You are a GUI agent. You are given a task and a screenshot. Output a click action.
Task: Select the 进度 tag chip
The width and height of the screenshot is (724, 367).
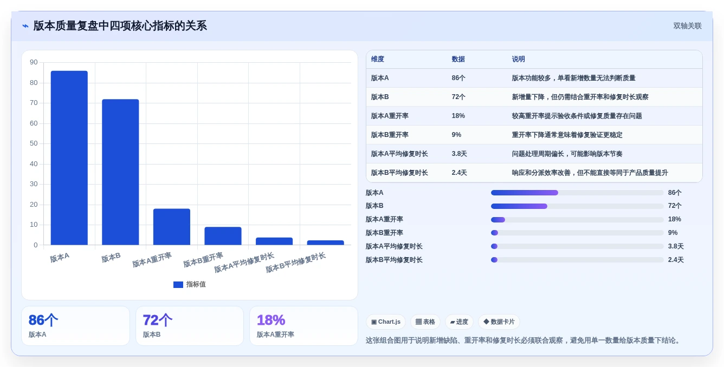point(459,322)
